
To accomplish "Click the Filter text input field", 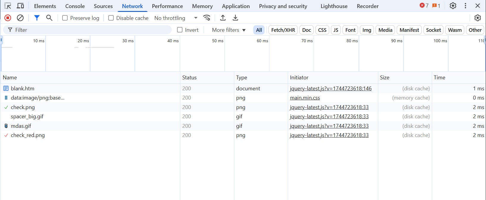I will coord(89,30).
